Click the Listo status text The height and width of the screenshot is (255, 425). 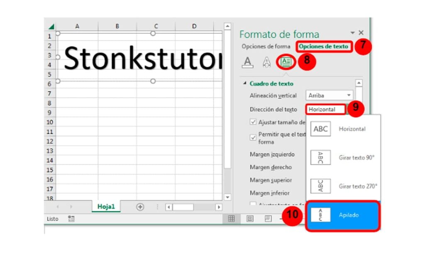tap(52, 218)
